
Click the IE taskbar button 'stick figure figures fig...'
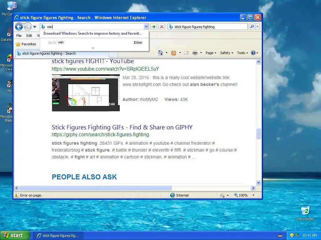tap(58, 236)
